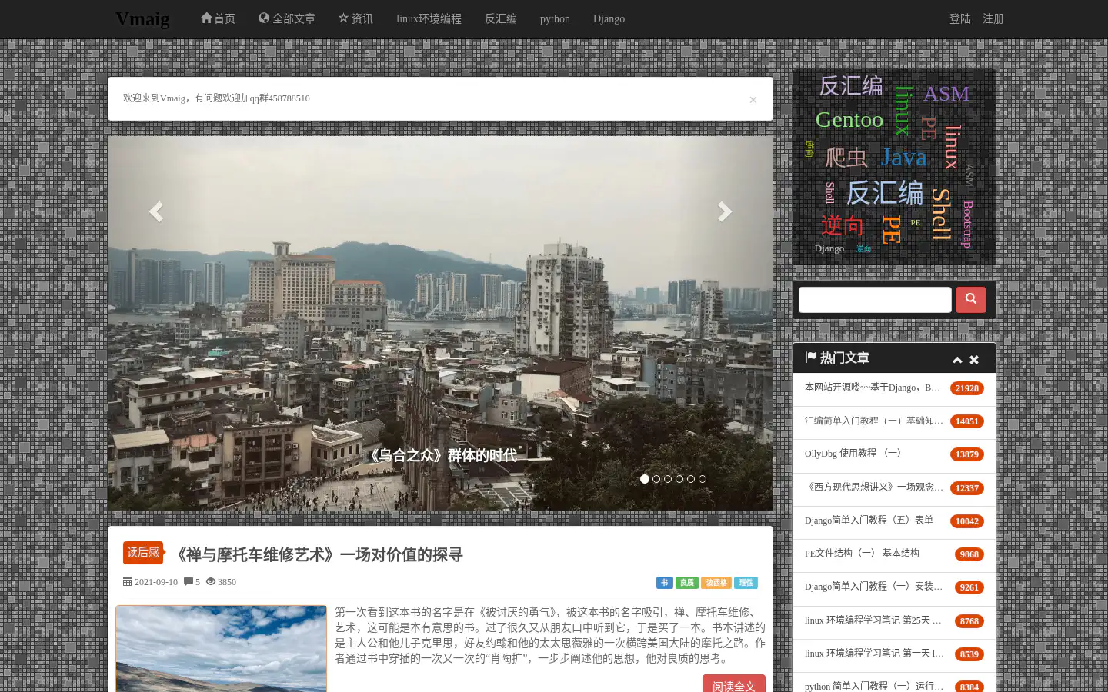This screenshot has width=1108, height=692.
Task: Open hot article 本网站开源喽~~基于Django
Action: pyautogui.click(x=873, y=388)
